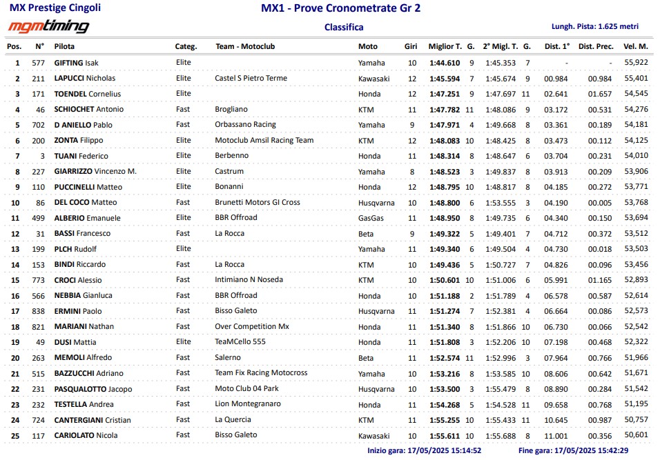This screenshot has height=460, width=660.
Task: Click the 'MX1 - Prove Cronometrate Gr 2' heading
Action: [x=340, y=8]
